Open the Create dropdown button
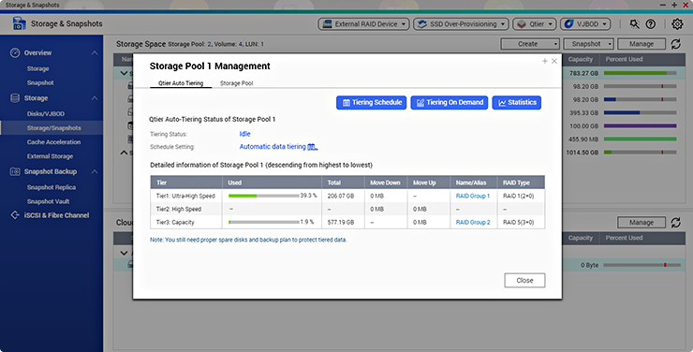This screenshot has width=693, height=352. tap(530, 44)
